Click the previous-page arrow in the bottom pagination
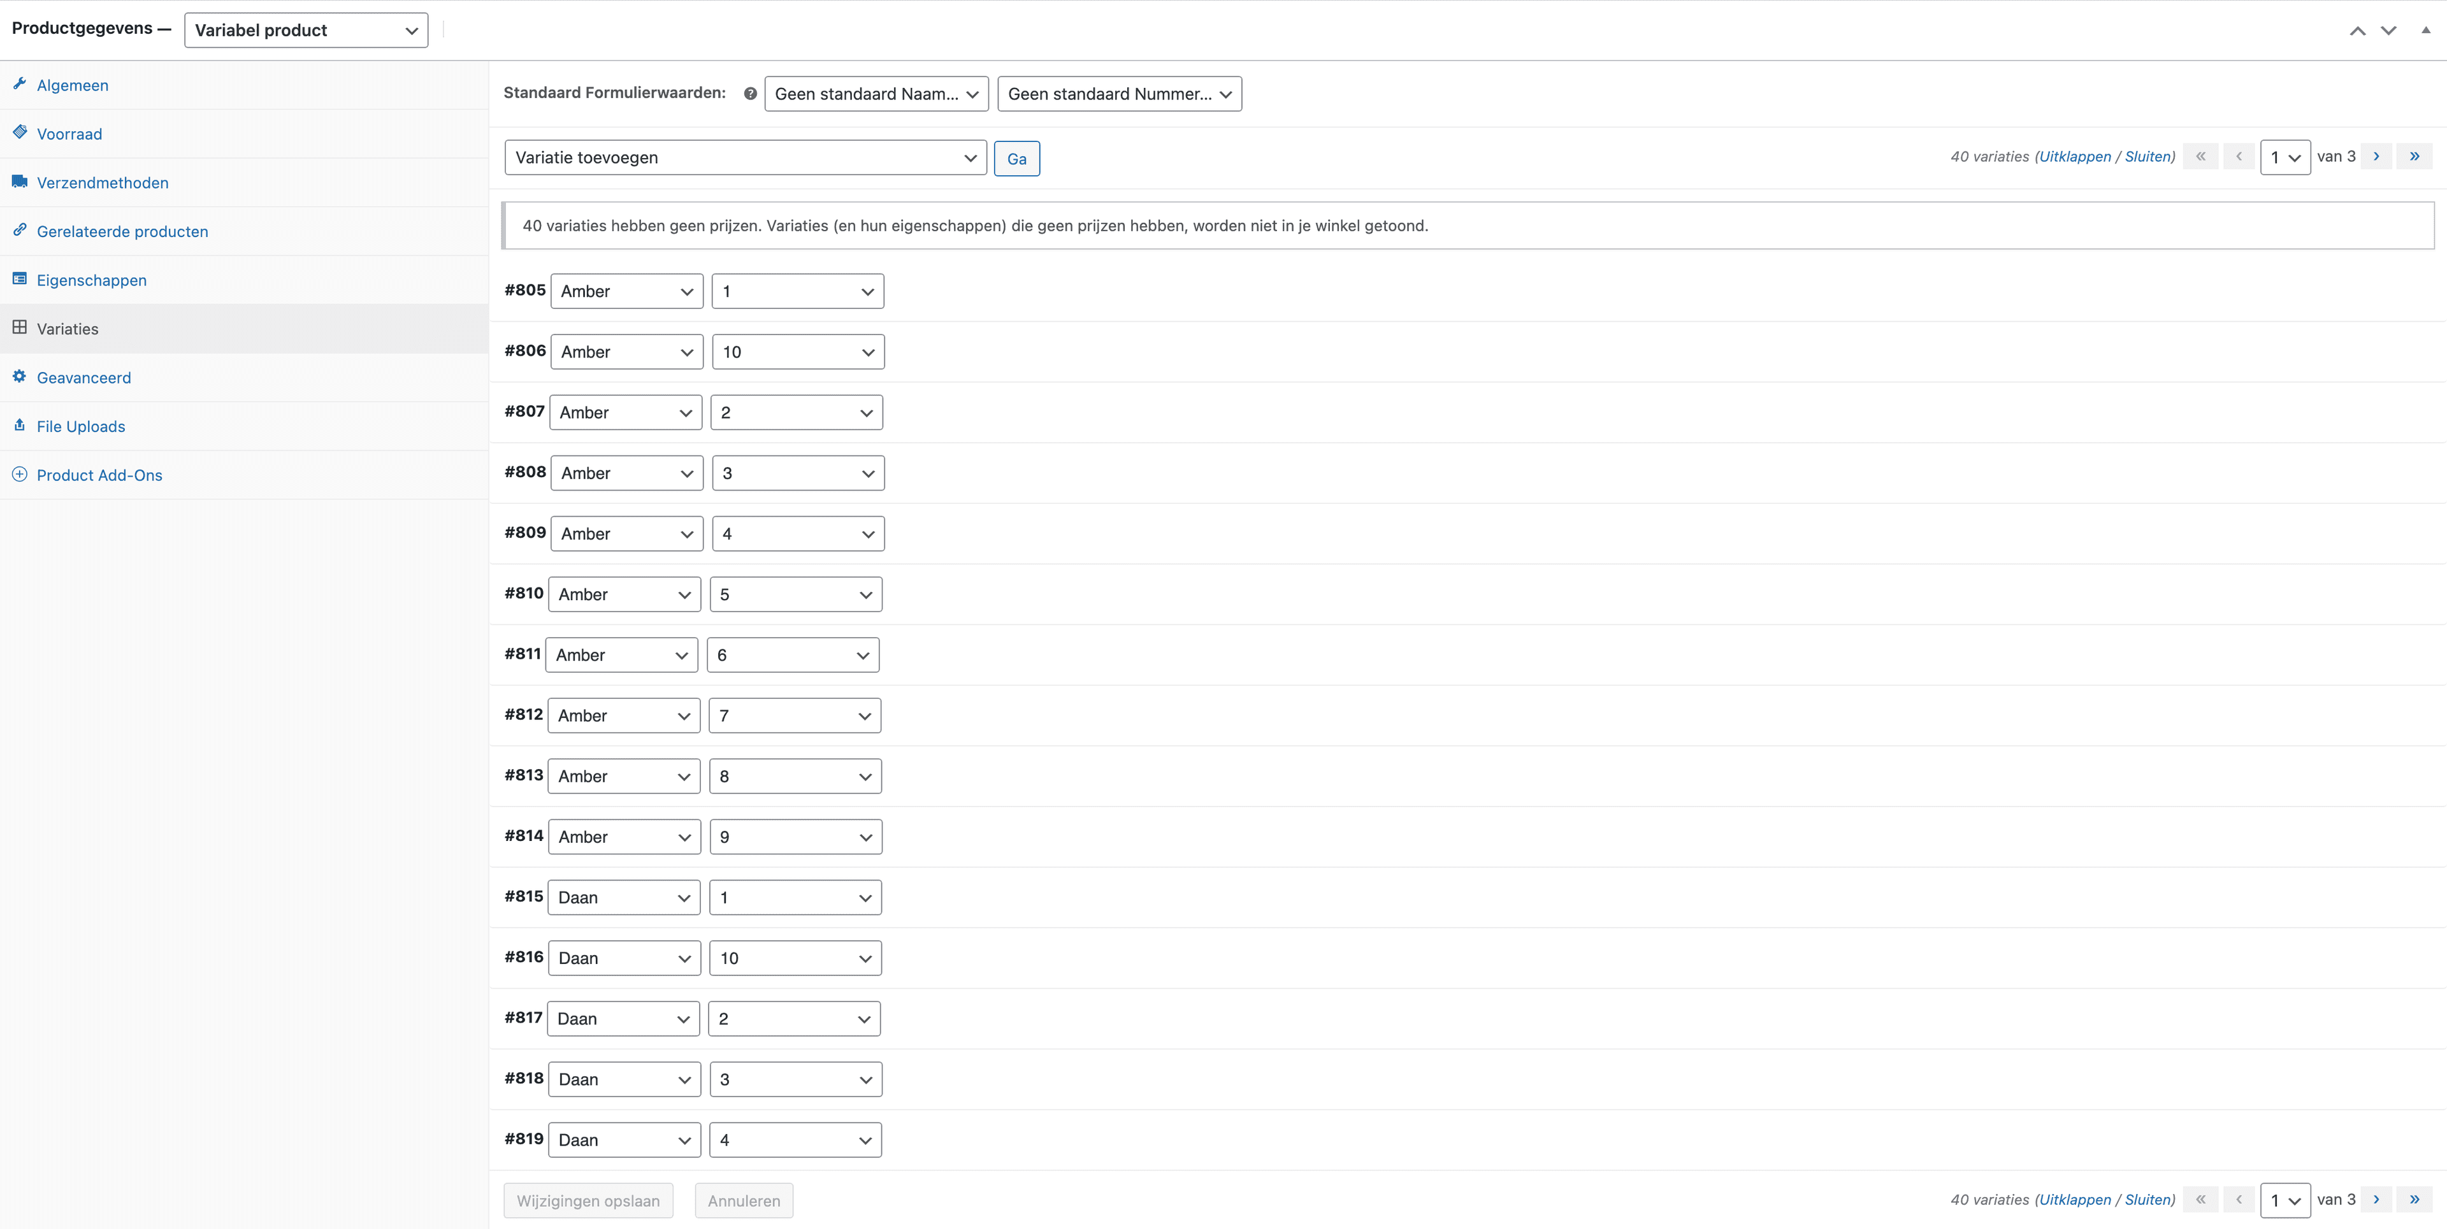 (x=2239, y=1200)
